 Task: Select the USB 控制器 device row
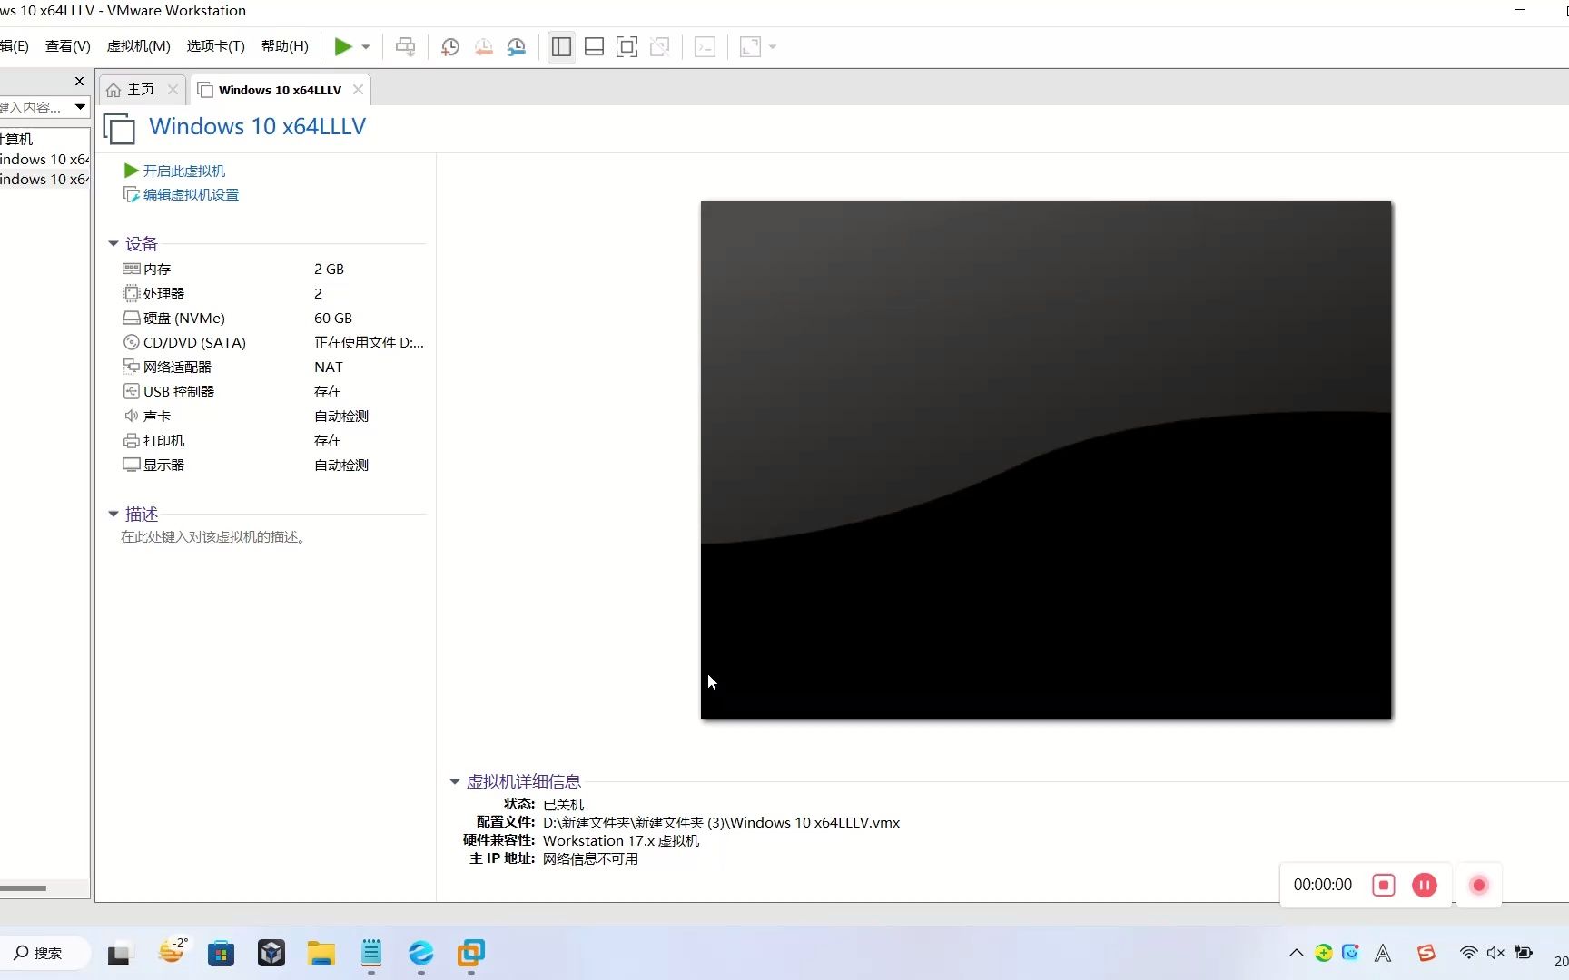(272, 391)
